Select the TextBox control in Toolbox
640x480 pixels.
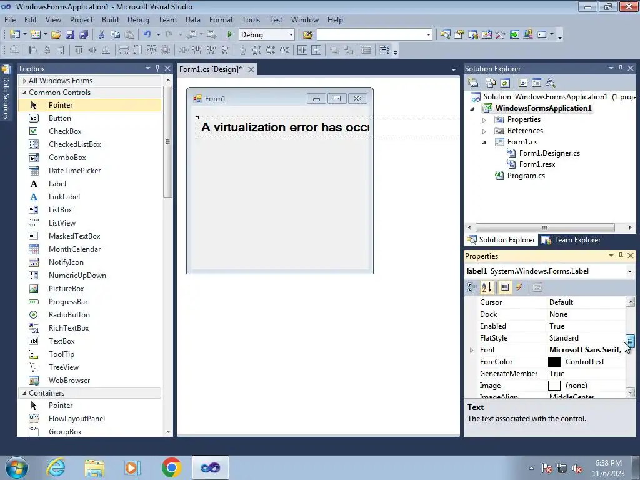click(x=89, y=341)
